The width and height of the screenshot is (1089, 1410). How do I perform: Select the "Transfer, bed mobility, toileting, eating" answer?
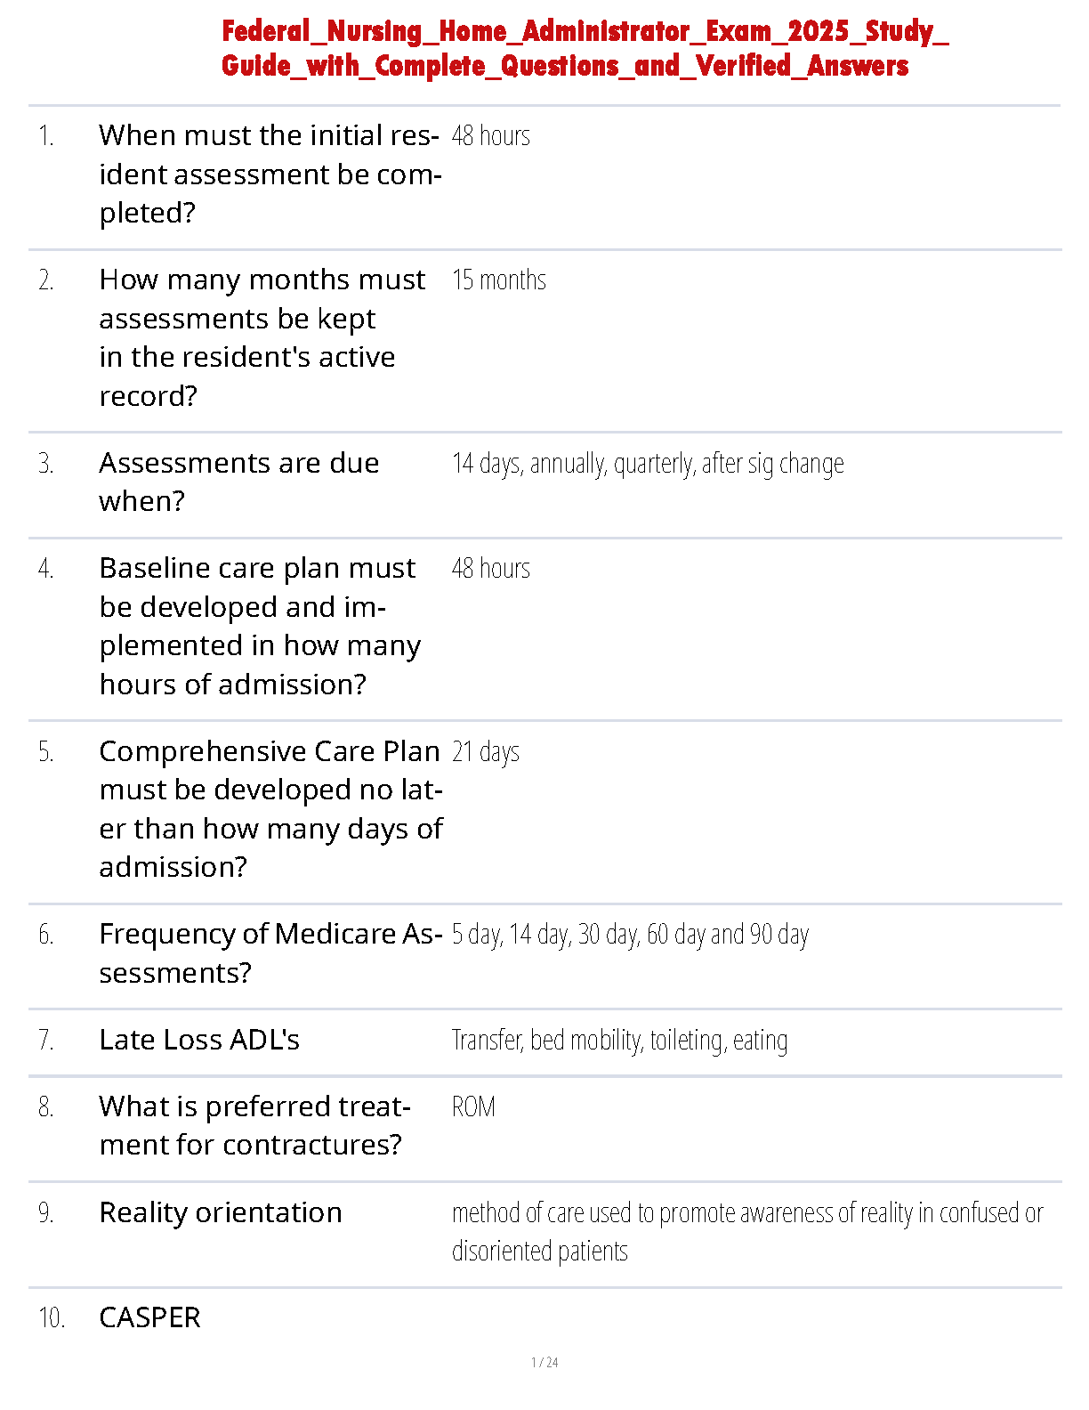coord(619,1041)
